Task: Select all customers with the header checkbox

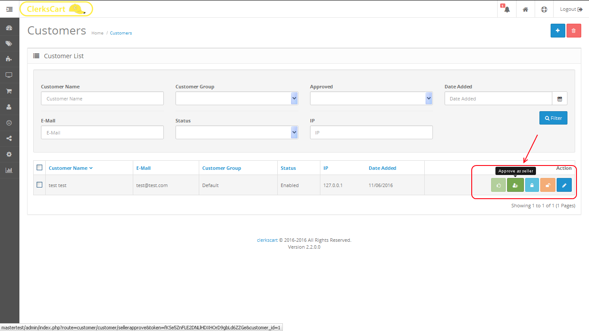Action: [40, 168]
